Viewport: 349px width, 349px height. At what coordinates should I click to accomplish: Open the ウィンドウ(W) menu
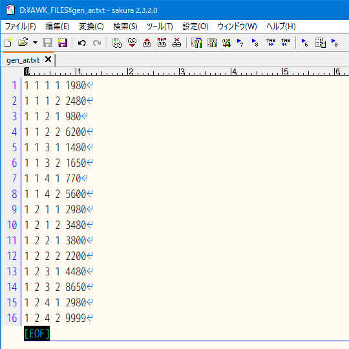(x=237, y=26)
